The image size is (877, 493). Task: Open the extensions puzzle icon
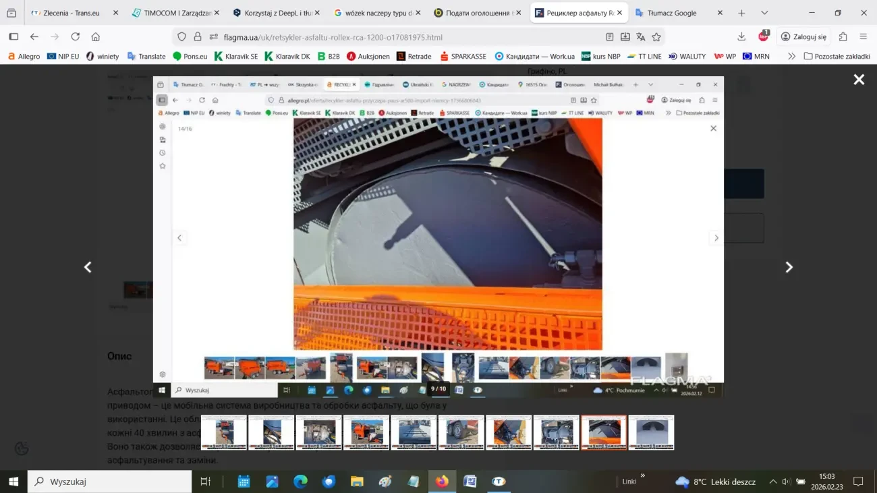[843, 37]
